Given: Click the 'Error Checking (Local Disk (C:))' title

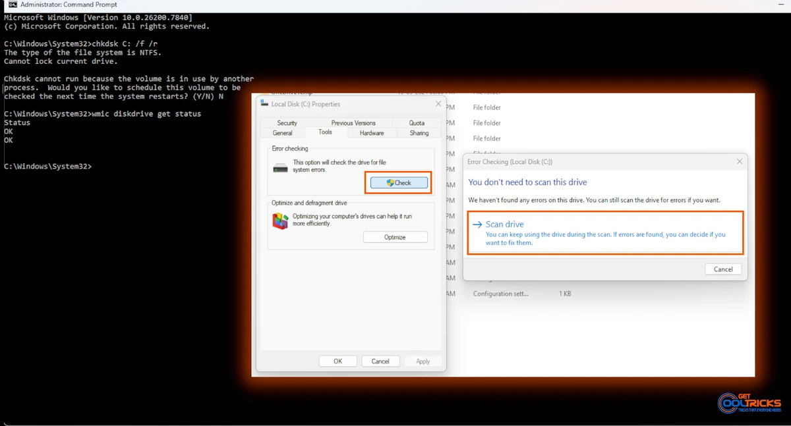Looking at the screenshot, I should (x=510, y=161).
